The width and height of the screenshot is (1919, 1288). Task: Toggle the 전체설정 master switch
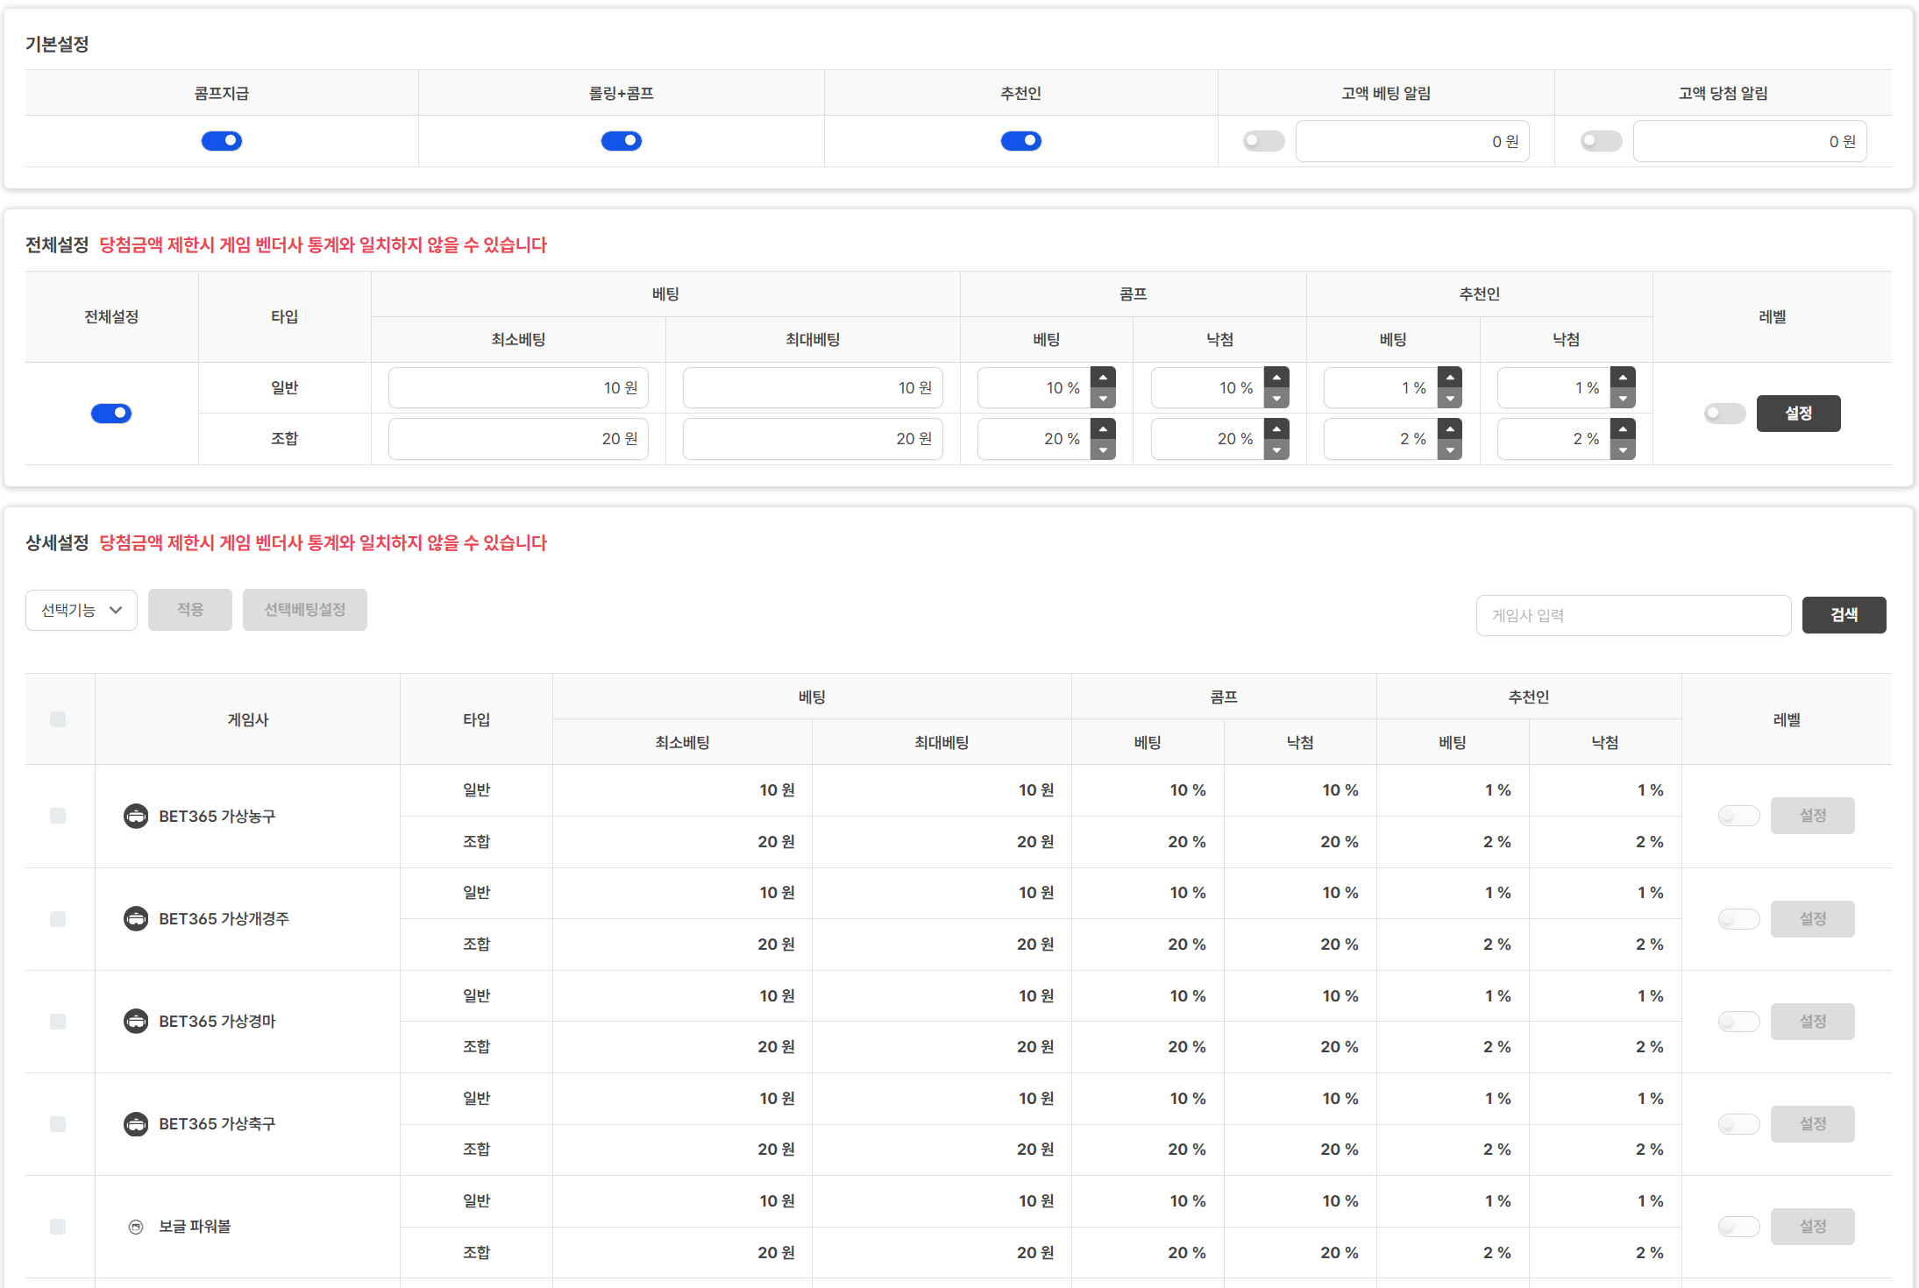click(111, 414)
